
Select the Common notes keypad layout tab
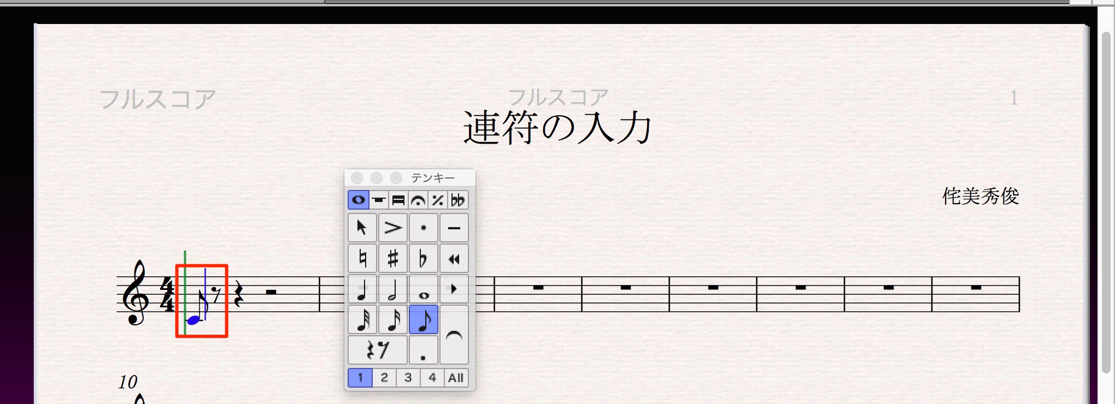click(359, 200)
